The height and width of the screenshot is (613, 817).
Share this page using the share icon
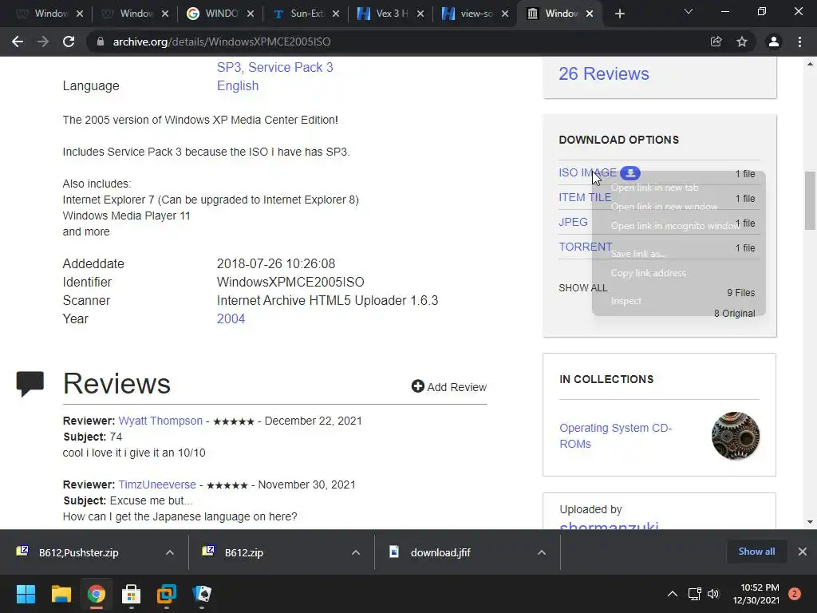click(716, 42)
